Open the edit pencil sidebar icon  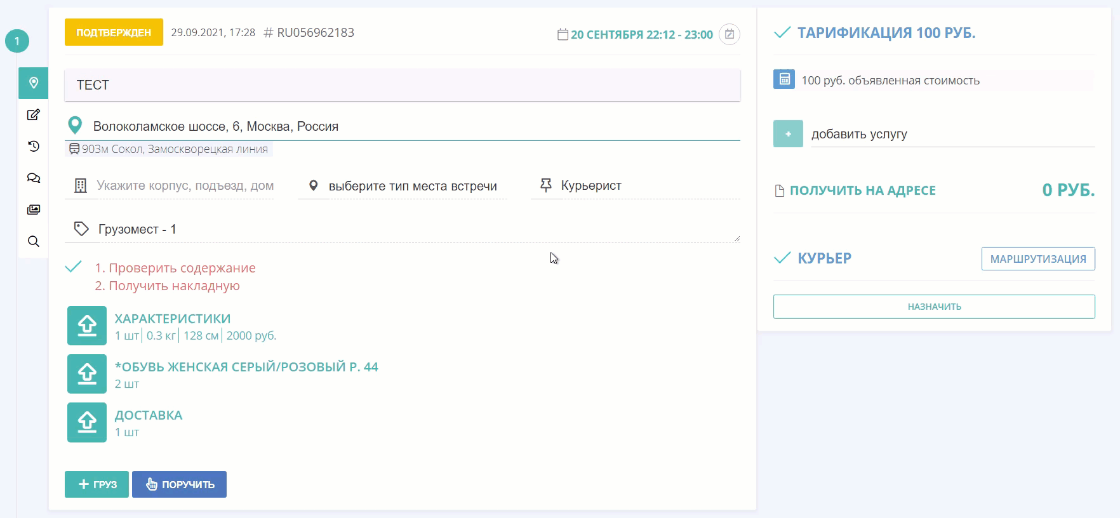tap(34, 115)
